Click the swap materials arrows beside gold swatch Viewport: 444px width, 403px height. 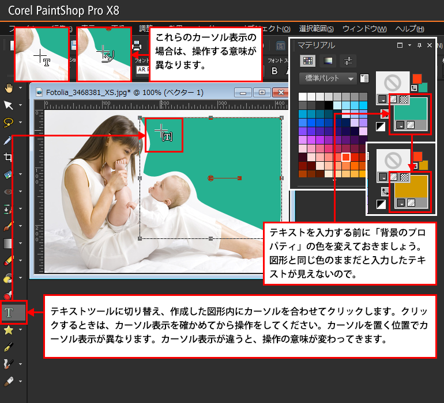pos(385,192)
